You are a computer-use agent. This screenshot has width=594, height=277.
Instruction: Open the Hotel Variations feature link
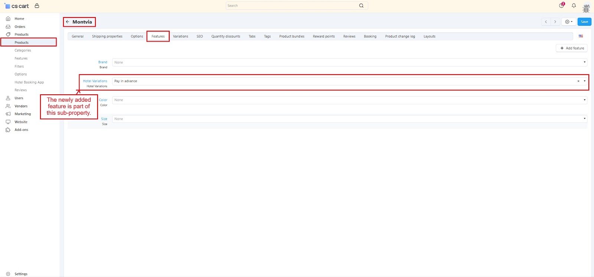coord(95,81)
